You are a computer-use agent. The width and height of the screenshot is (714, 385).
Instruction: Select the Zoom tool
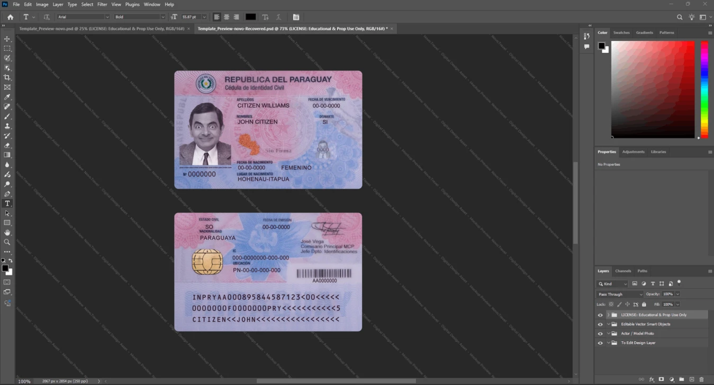coord(7,242)
